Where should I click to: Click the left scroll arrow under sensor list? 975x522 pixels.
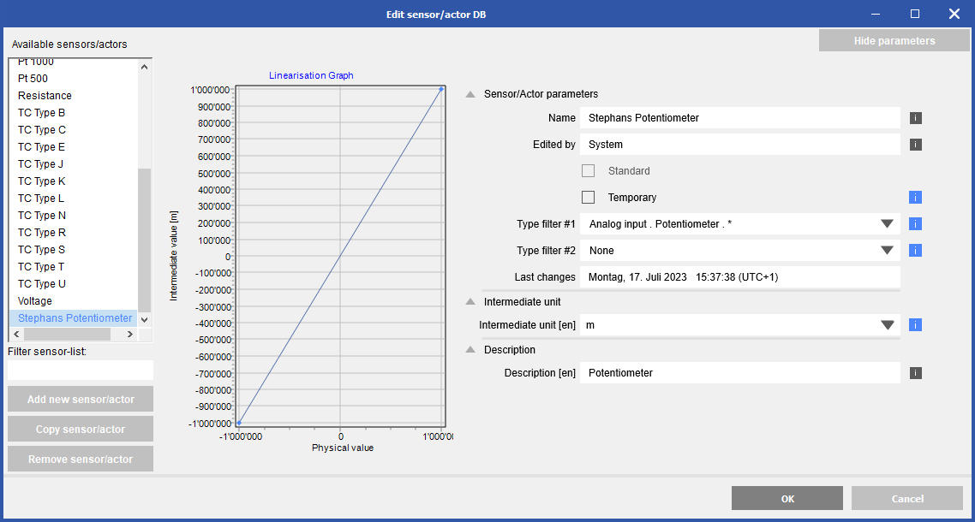(15, 334)
